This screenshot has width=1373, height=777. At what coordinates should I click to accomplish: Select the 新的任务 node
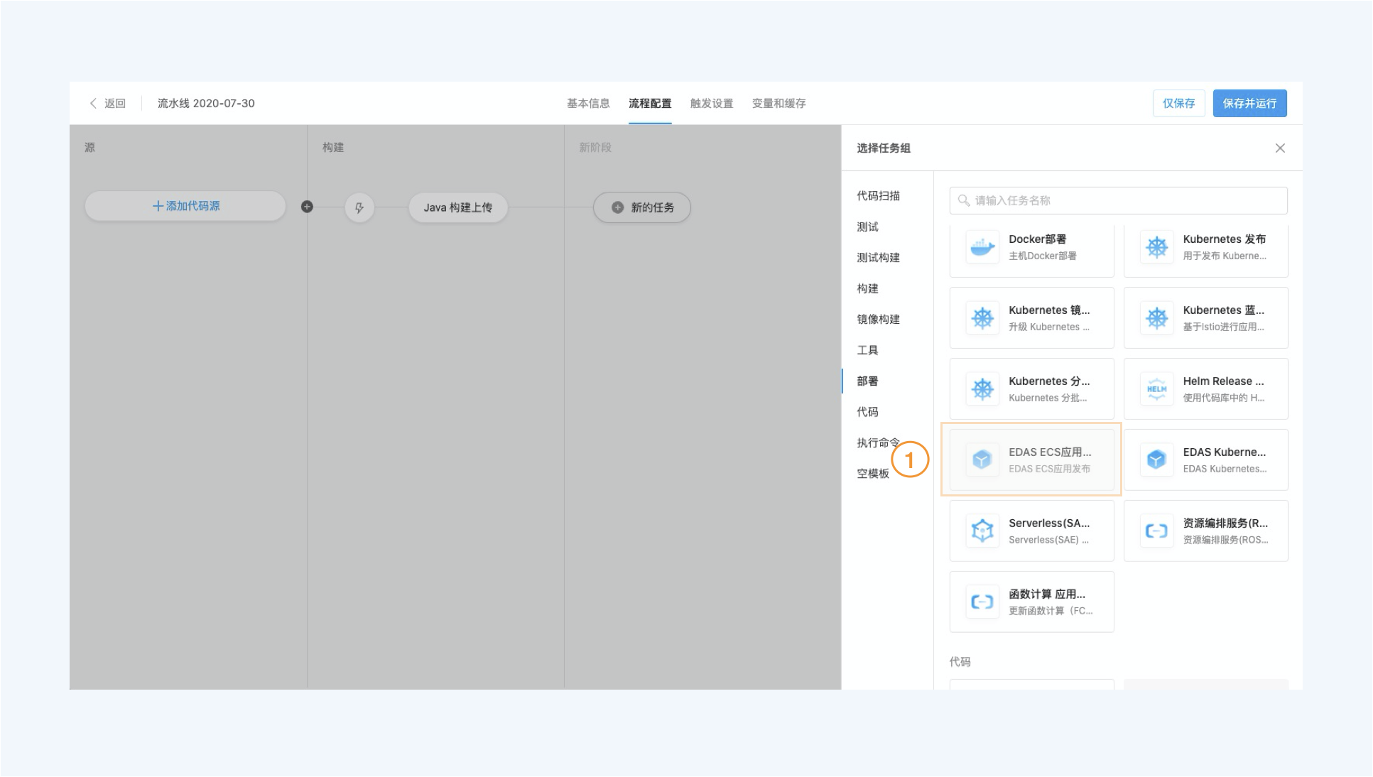click(642, 207)
